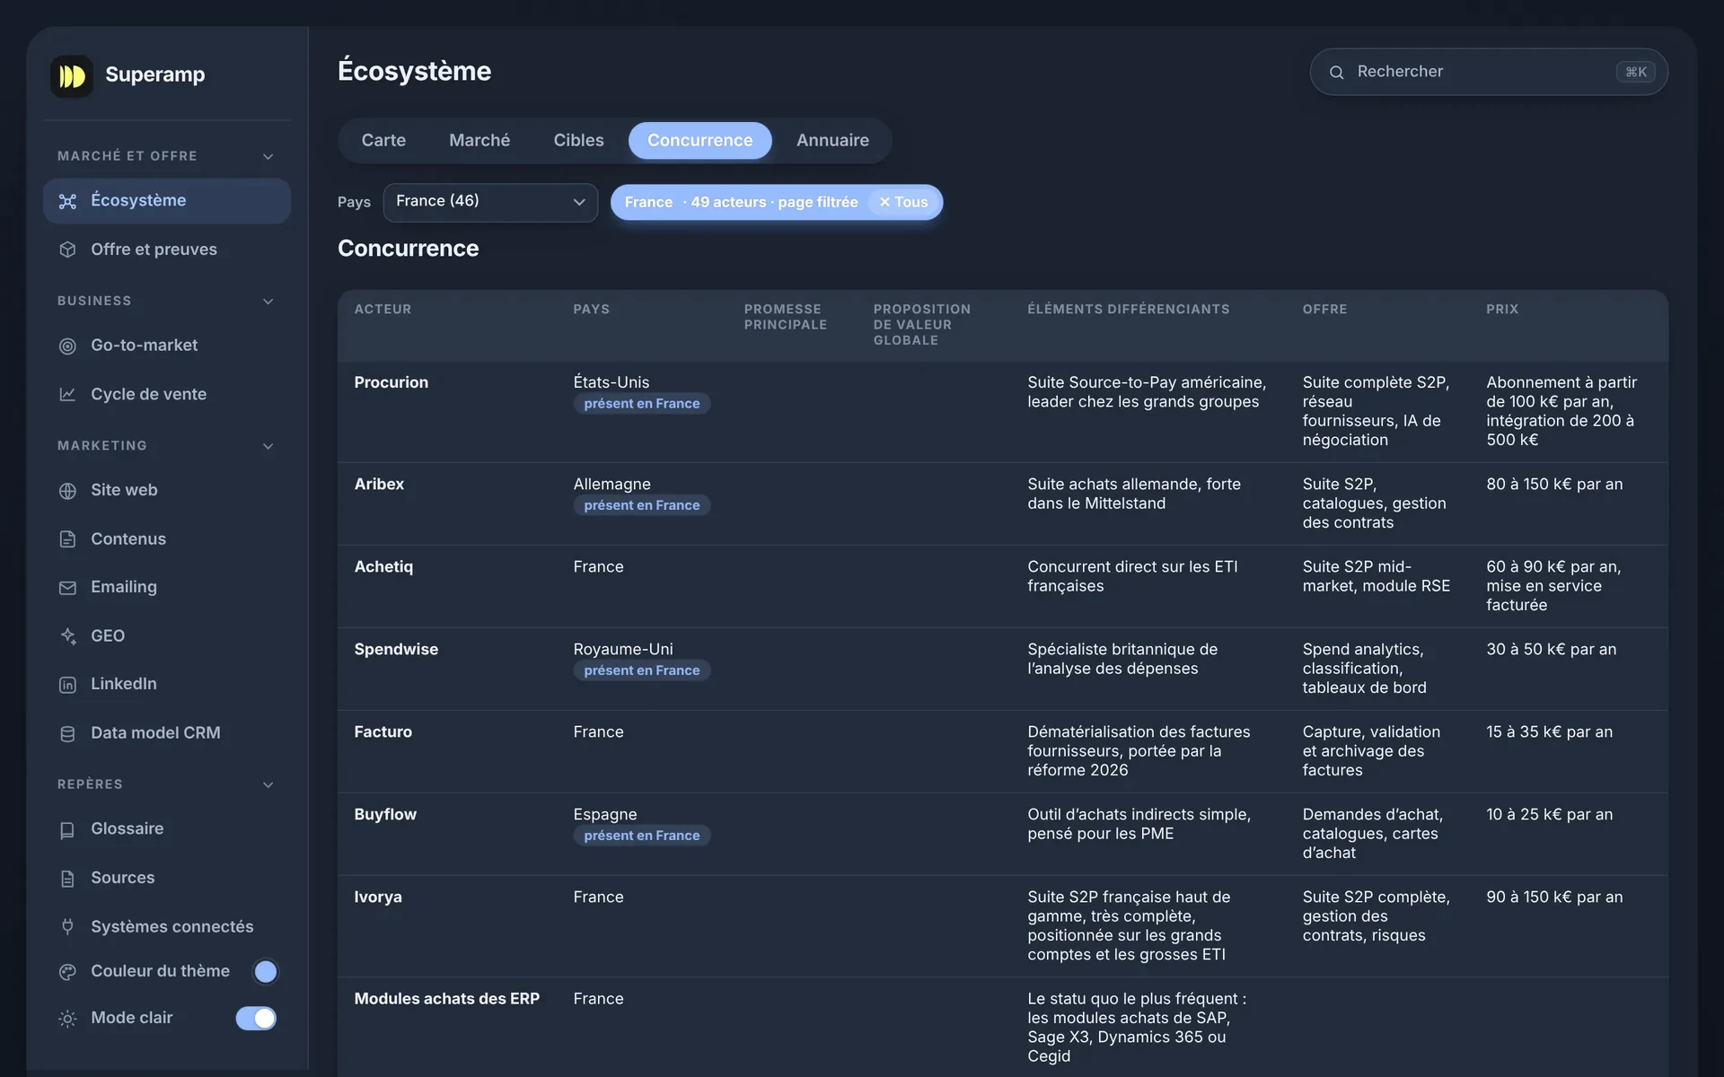Open Offre et preuves page
This screenshot has height=1077, width=1724.
point(167,250)
